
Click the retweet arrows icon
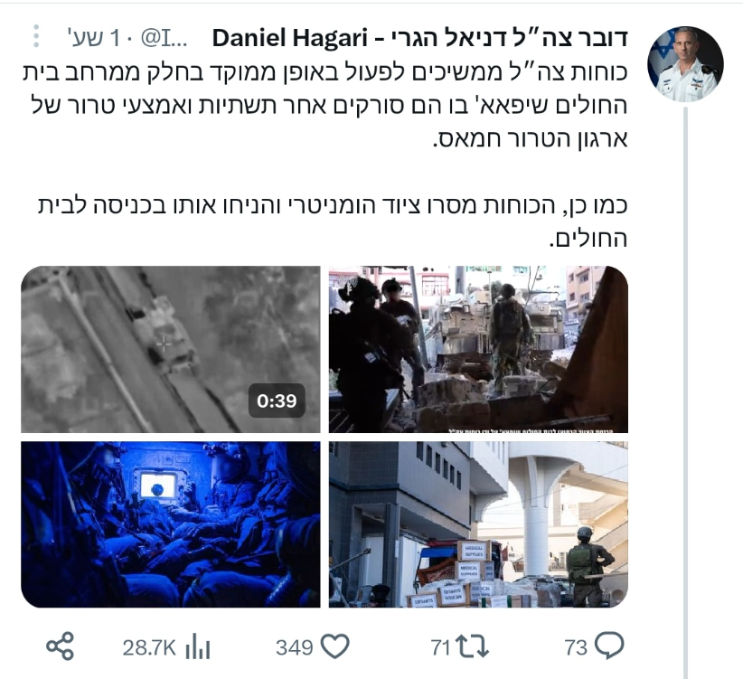pos(472,646)
